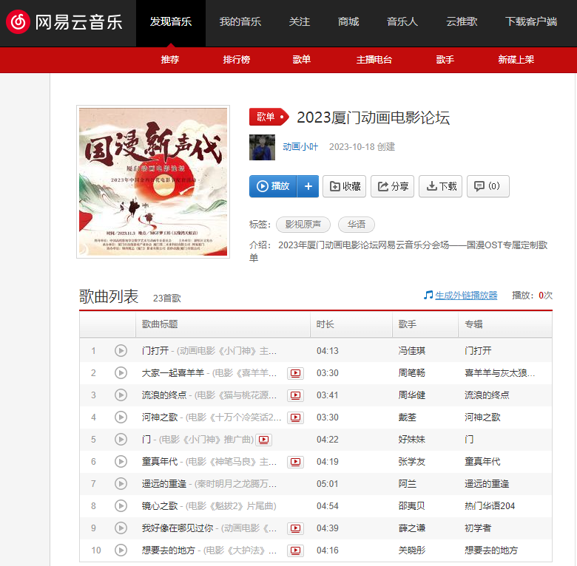Play song 4 河神之歌
The image size is (577, 566).
(x=121, y=417)
